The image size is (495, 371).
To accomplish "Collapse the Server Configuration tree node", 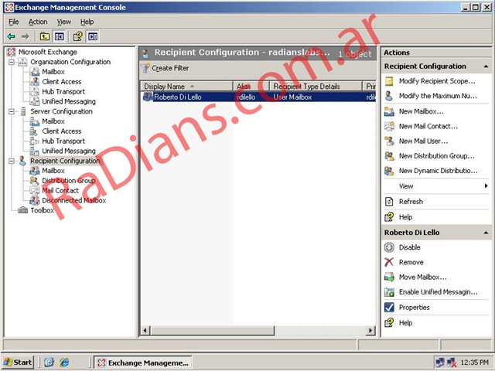I will 12,111.
